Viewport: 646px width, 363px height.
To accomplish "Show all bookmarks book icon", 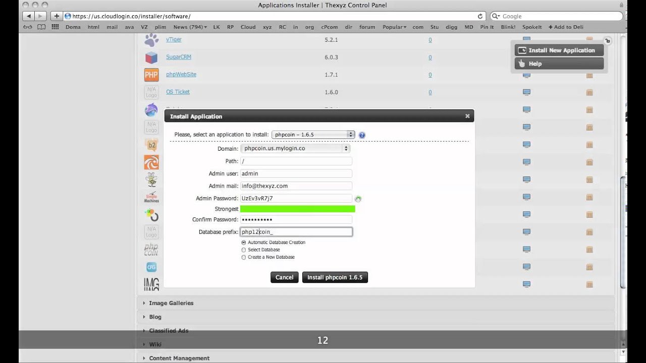I will [41, 27].
